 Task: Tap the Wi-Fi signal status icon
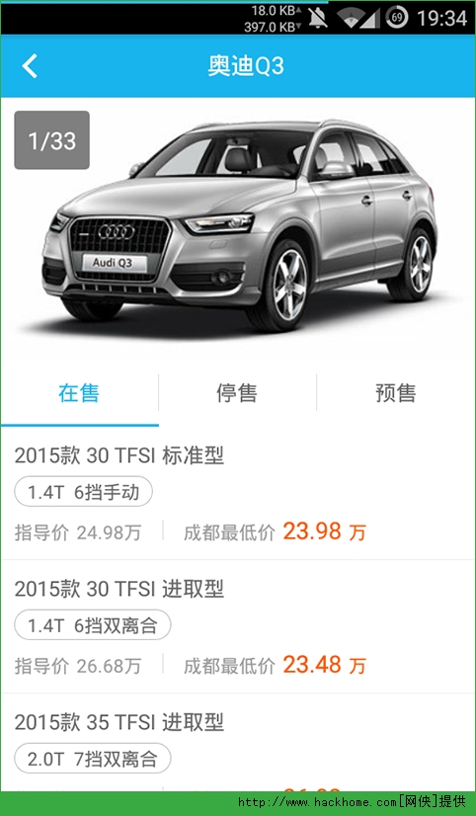pyautogui.click(x=357, y=18)
